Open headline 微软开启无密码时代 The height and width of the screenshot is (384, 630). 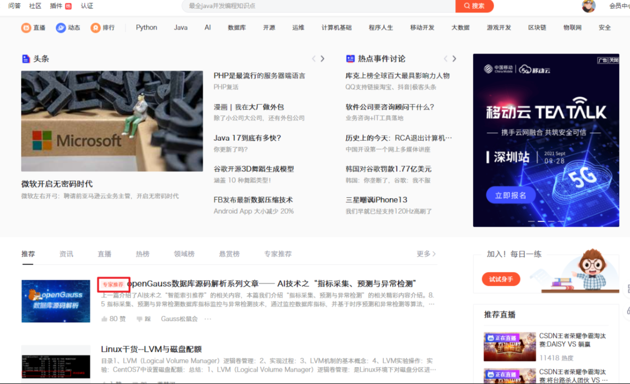tap(57, 184)
